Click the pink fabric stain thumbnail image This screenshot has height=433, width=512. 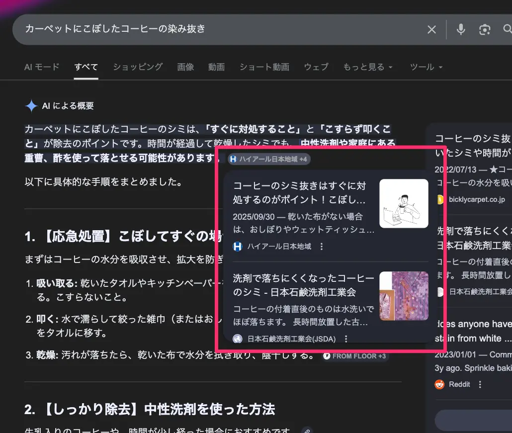tap(404, 295)
